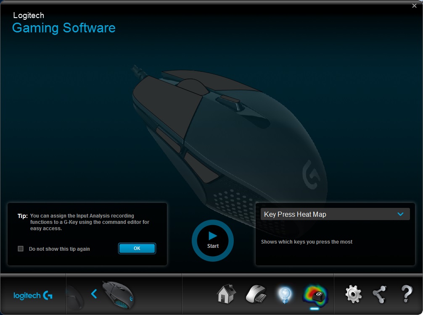The width and height of the screenshot is (423, 315).
Task: Click 'Shows which keys you press the most' text
Action: (307, 241)
